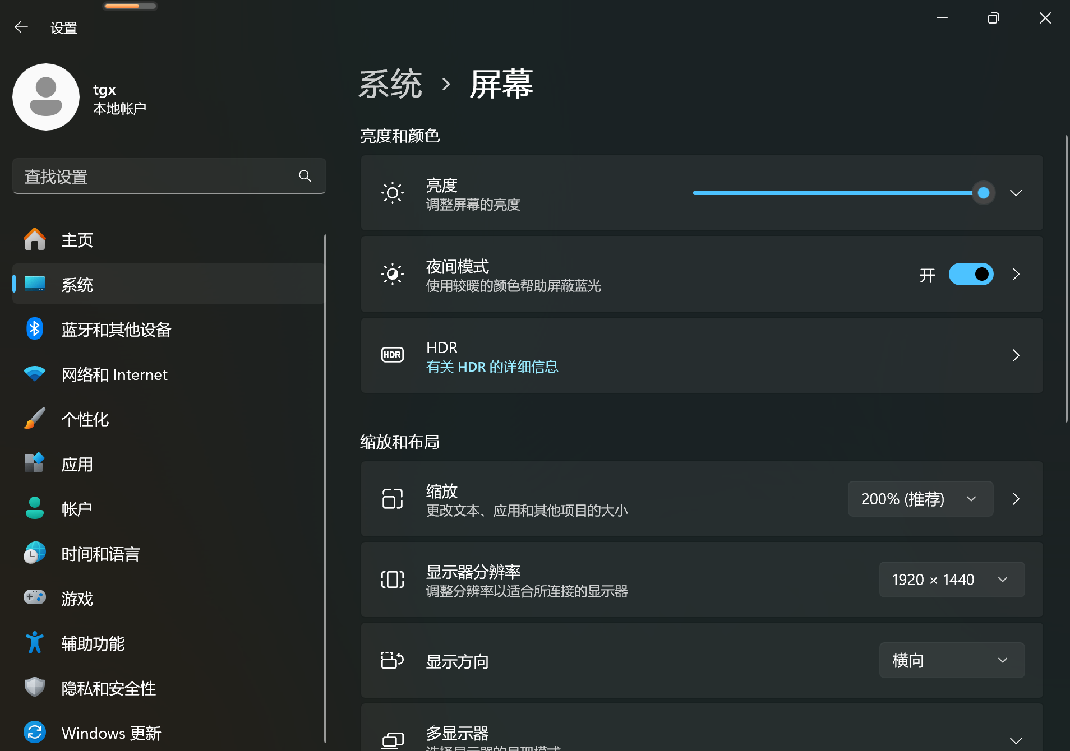Click the scale (缩放) icon

click(x=393, y=499)
